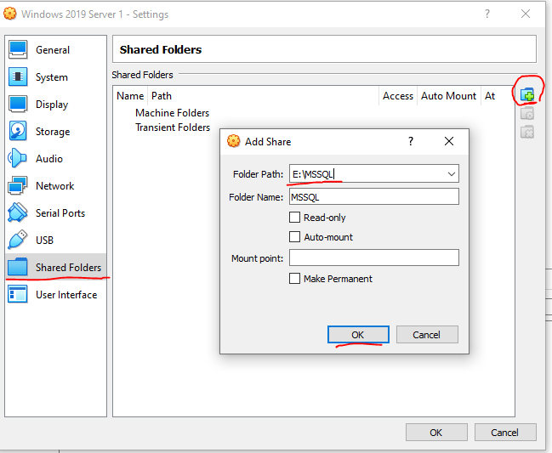Click OK in the Add Share dialog

click(358, 335)
